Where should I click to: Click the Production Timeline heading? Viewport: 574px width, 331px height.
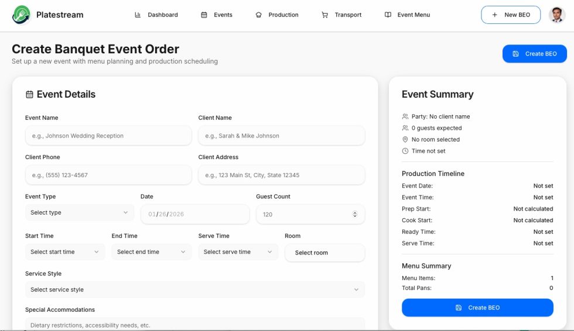(433, 174)
